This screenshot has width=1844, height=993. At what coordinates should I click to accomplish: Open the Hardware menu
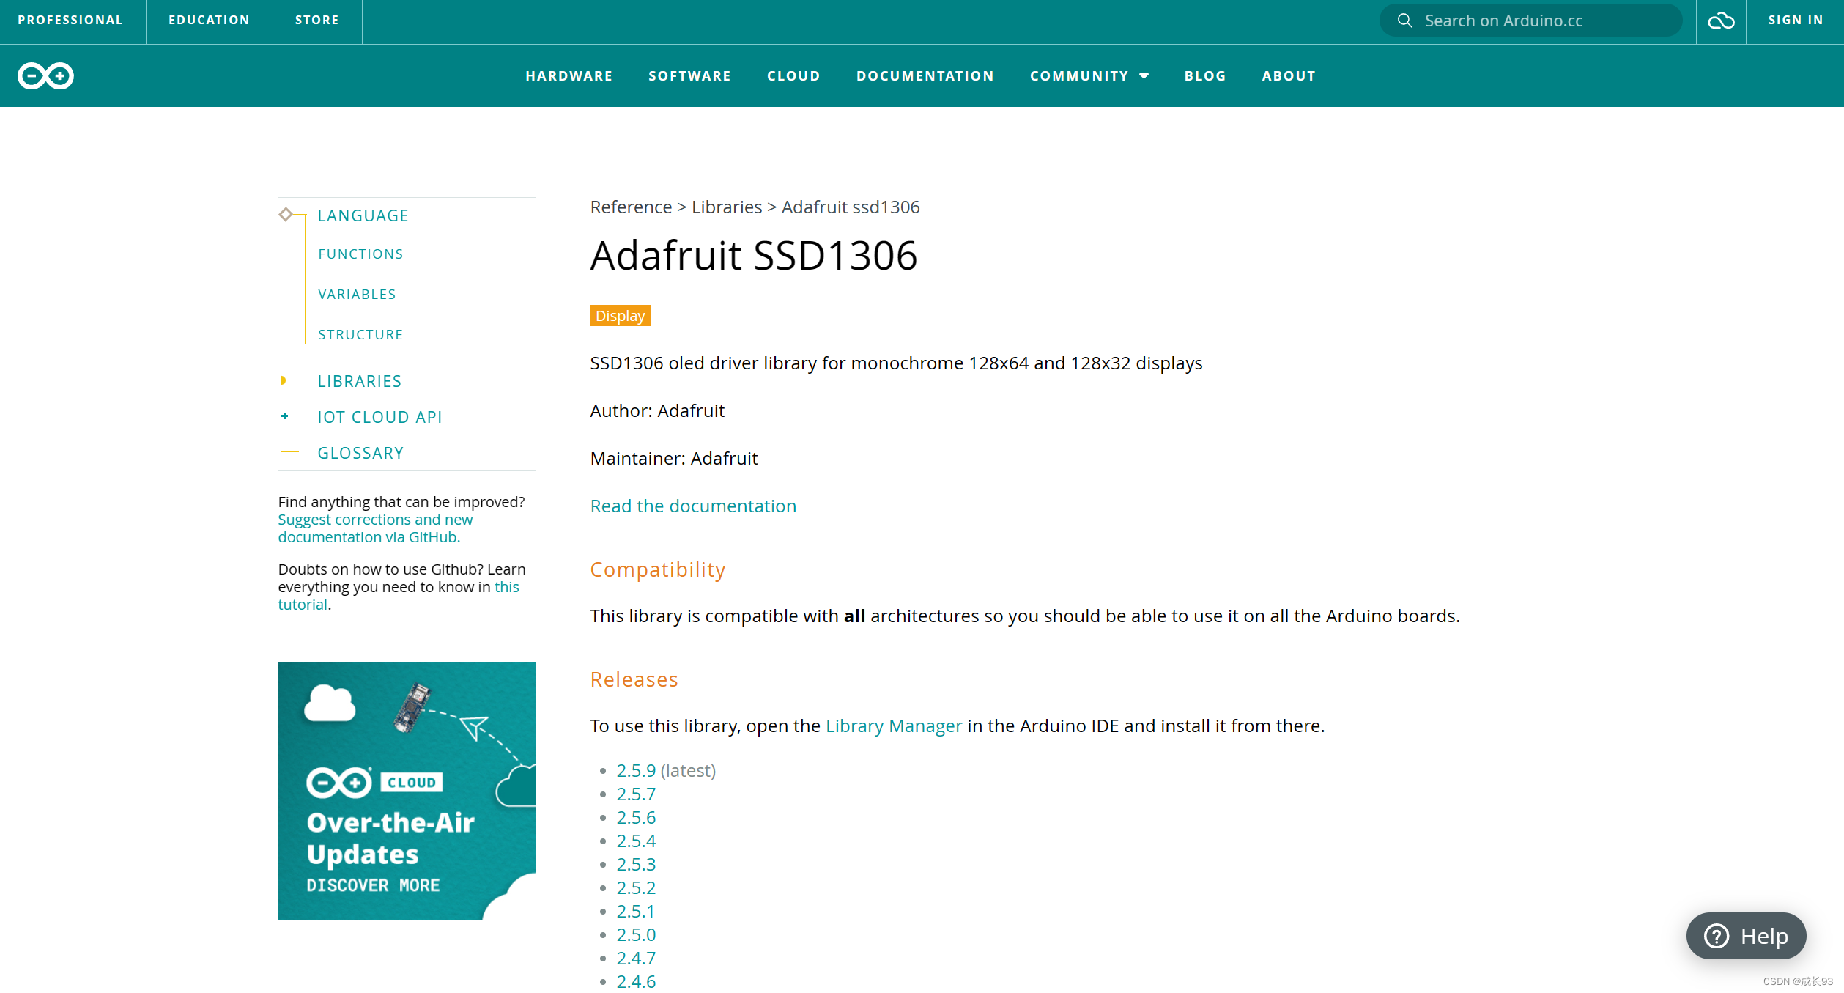[x=569, y=76]
